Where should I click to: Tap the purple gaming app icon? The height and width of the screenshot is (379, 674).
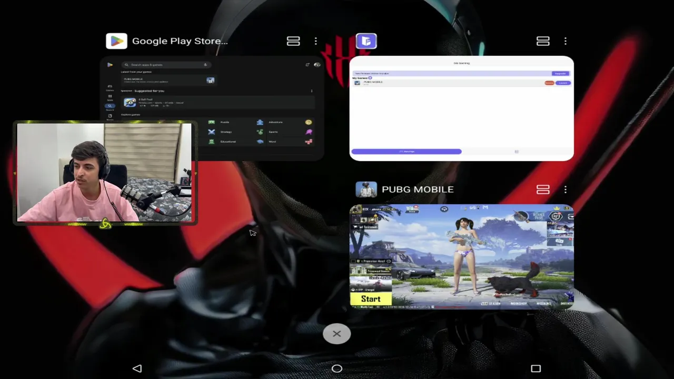tap(366, 41)
